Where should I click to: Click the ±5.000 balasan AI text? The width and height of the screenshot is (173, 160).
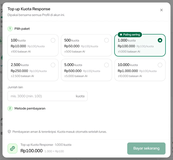coord(76,76)
